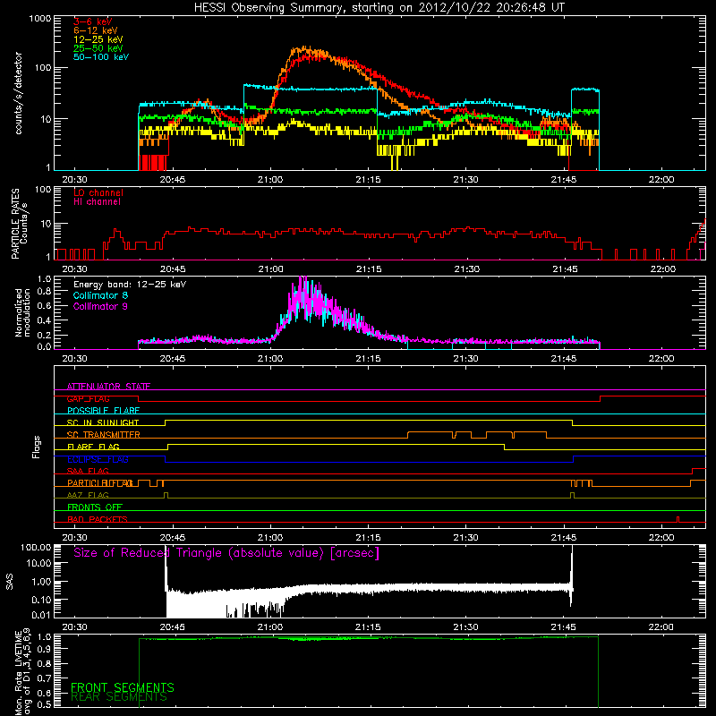Select the 25-50 keV legend entry
This screenshot has height=716, width=716.
tap(98, 48)
